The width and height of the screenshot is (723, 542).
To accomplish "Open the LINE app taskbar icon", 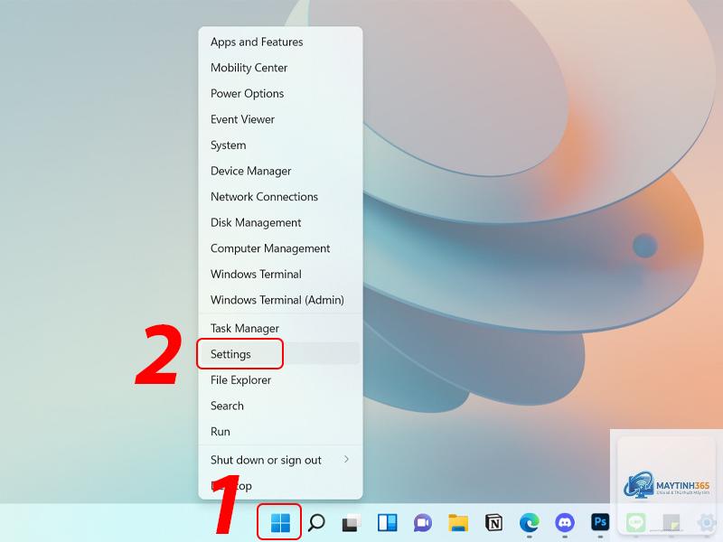I will pos(636,523).
